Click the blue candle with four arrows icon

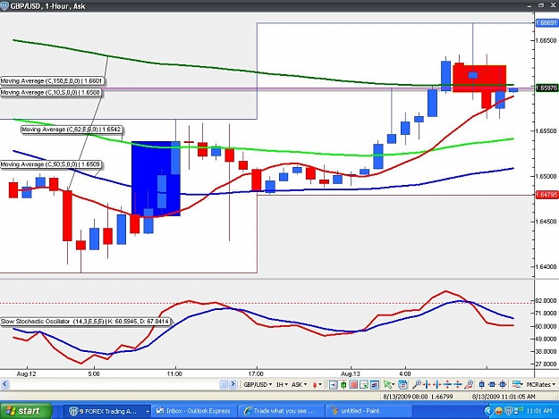click(503, 384)
